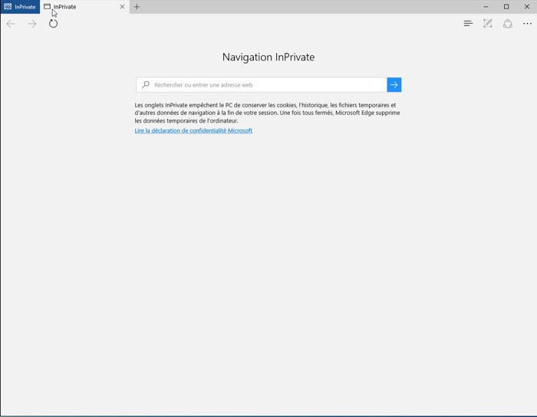This screenshot has height=417, width=537.
Task: Open the Microsoft privacy statement link
Action: pos(193,131)
